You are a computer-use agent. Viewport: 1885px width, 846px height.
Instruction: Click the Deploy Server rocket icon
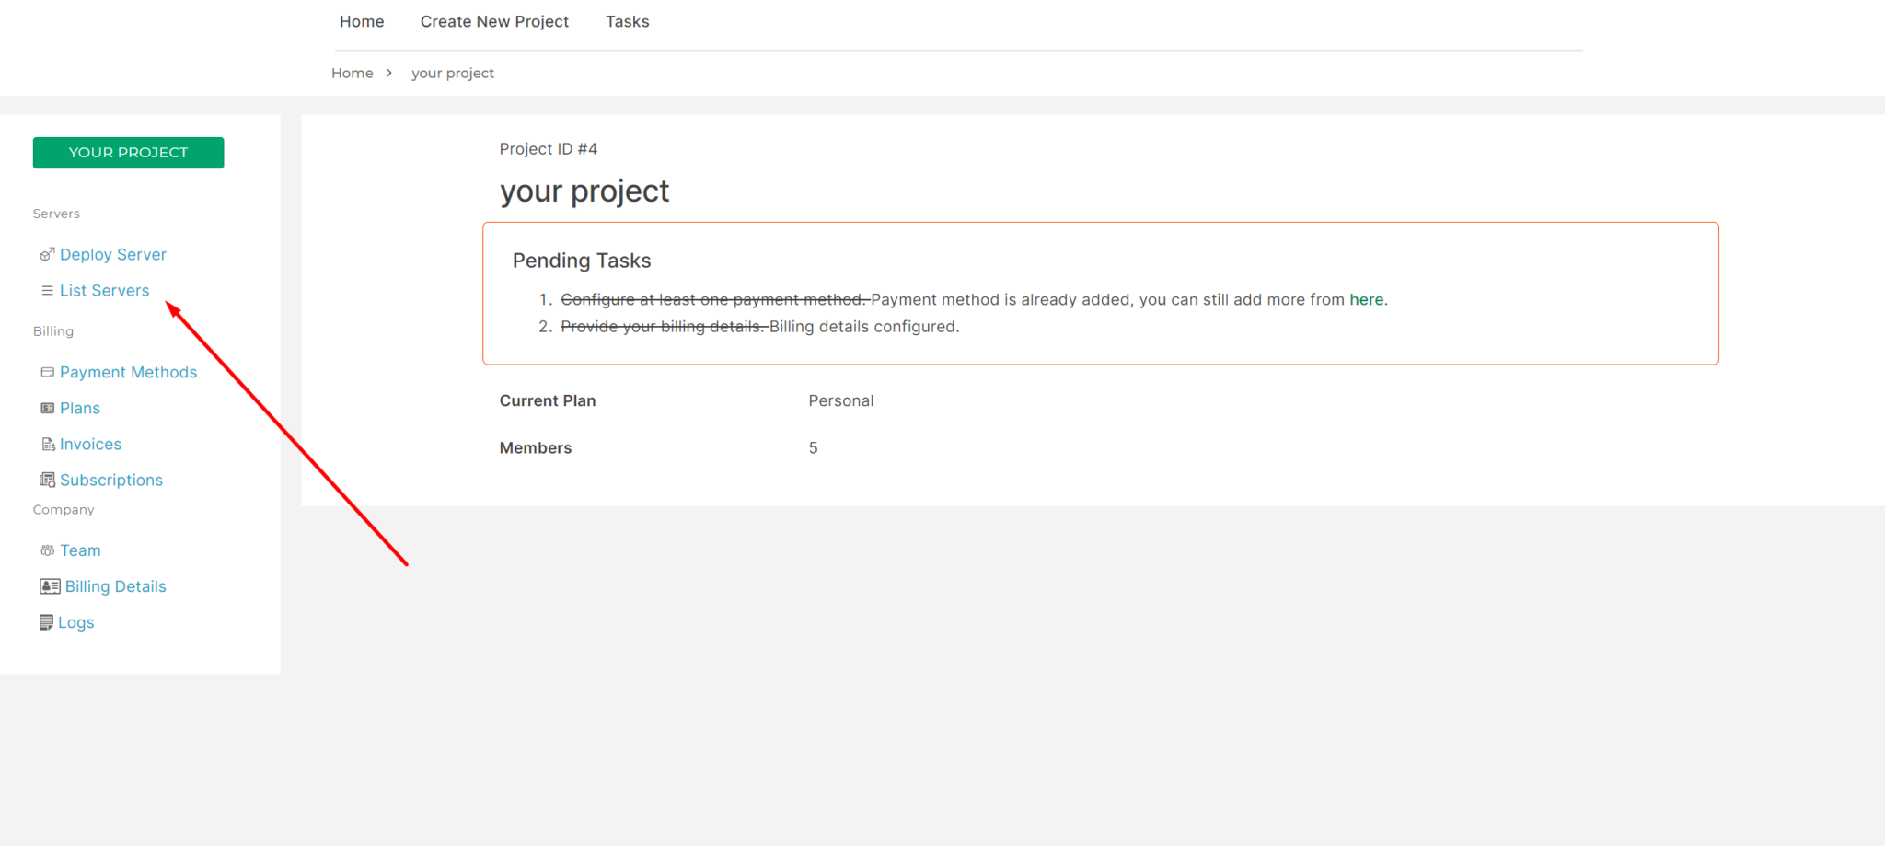(x=47, y=254)
